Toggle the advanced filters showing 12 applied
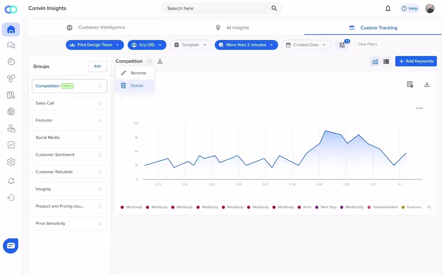443x275 pixels. click(342, 45)
